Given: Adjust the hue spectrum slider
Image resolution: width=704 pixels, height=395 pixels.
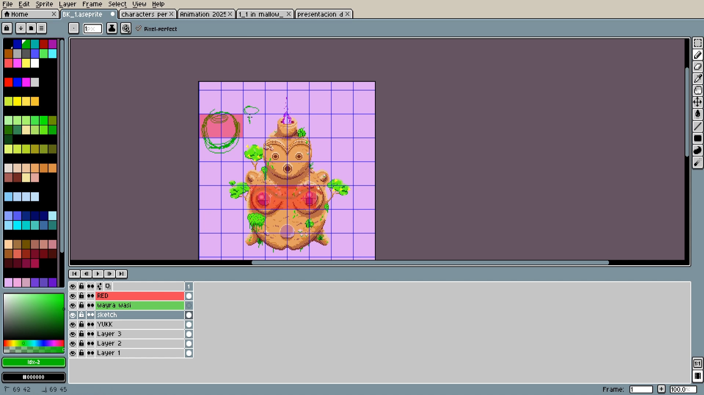Looking at the screenshot, I should 34,343.
